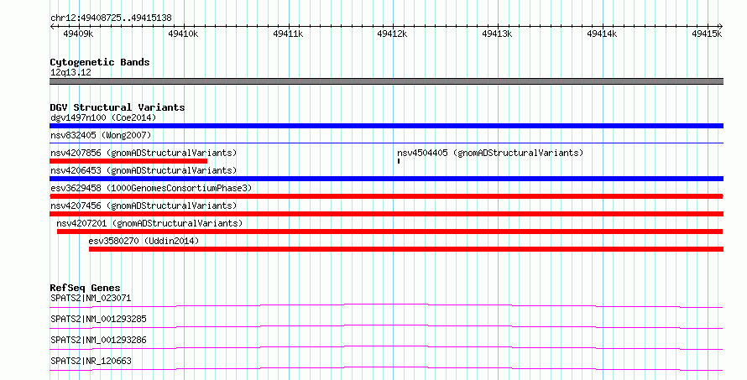Screen dimensions: 747x380
Task: Click the magenta SPATS2|NM_023071 gene line
Action: (386, 305)
